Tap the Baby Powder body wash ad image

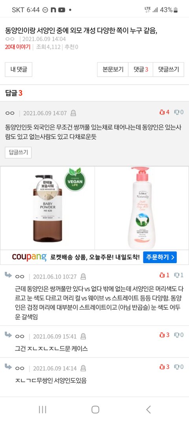48,208
